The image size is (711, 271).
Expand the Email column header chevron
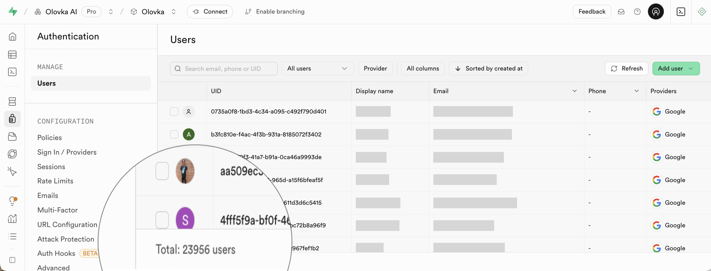pyautogui.click(x=574, y=91)
